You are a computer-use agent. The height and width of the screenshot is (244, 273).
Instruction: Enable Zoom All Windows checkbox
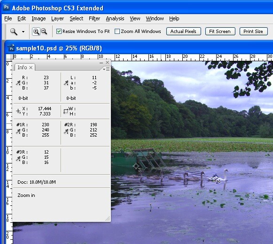pyautogui.click(x=117, y=32)
